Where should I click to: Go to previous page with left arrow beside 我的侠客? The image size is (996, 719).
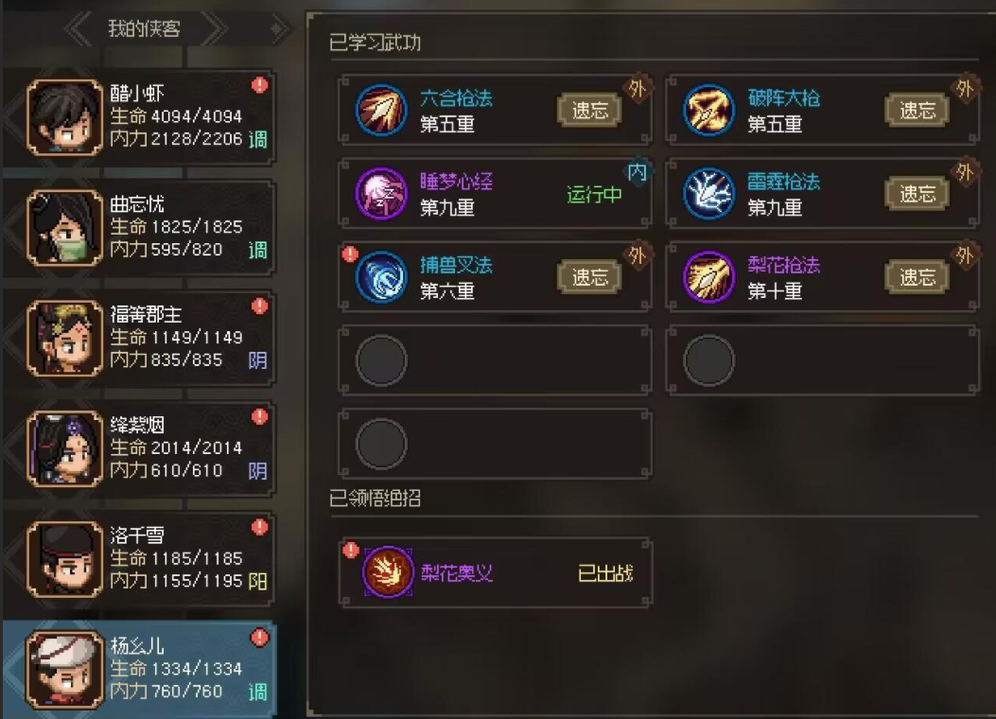point(79,28)
